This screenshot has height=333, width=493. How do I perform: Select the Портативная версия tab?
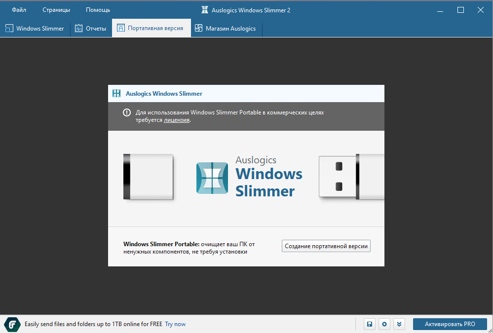[151, 28]
